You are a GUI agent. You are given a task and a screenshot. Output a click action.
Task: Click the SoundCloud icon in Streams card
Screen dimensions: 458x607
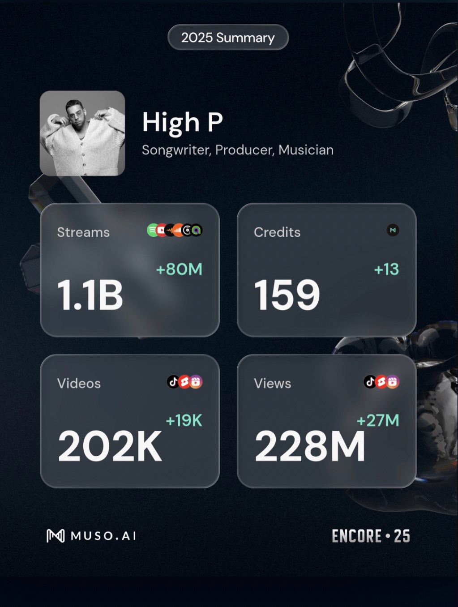click(179, 230)
